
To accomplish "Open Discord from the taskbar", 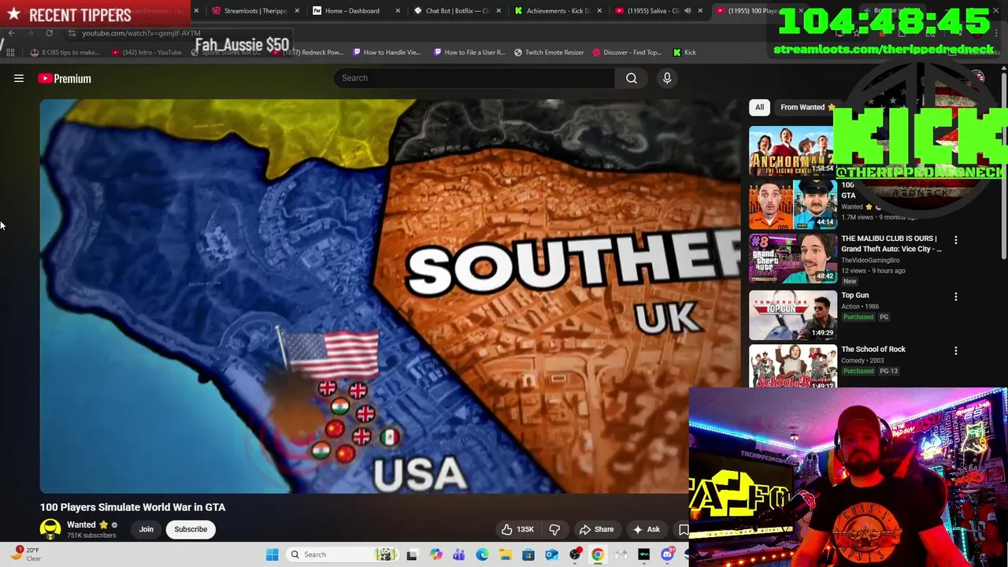I will (667, 554).
